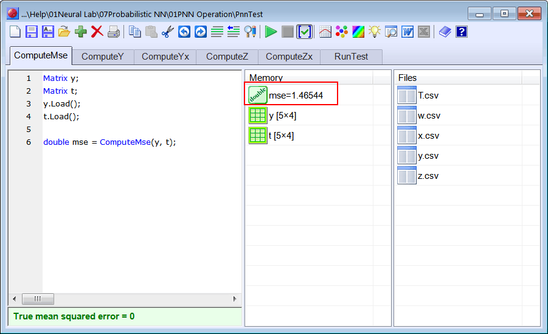This screenshot has height=334, width=548.
Task: Paste with the clipboard icon
Action: point(151,32)
